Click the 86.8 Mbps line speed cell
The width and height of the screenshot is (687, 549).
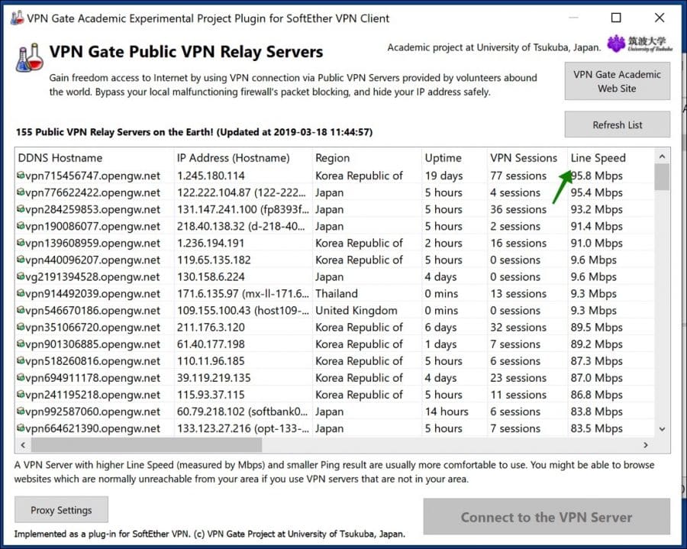click(596, 394)
